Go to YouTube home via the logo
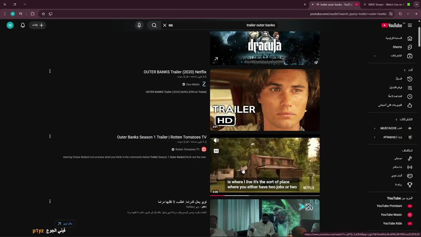Viewport: 421px width, 237px height. tap(392, 25)
